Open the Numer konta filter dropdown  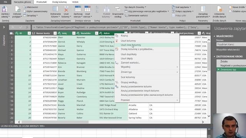click(55, 33)
